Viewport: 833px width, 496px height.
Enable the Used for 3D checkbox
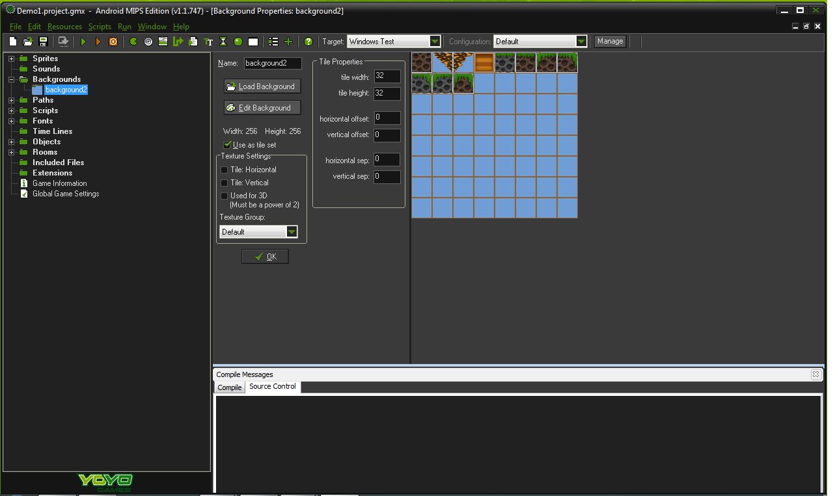coord(225,196)
